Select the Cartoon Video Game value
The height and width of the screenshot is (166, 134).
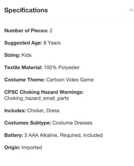tap(70, 80)
